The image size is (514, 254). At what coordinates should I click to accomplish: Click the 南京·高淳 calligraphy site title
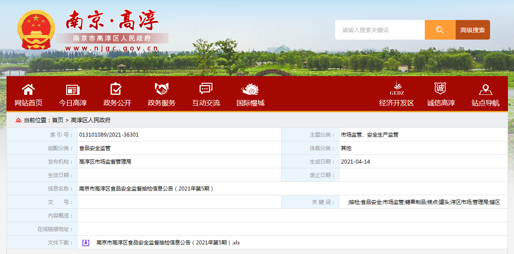112,20
